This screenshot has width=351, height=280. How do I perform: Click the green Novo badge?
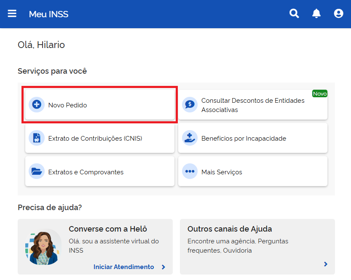pyautogui.click(x=320, y=93)
